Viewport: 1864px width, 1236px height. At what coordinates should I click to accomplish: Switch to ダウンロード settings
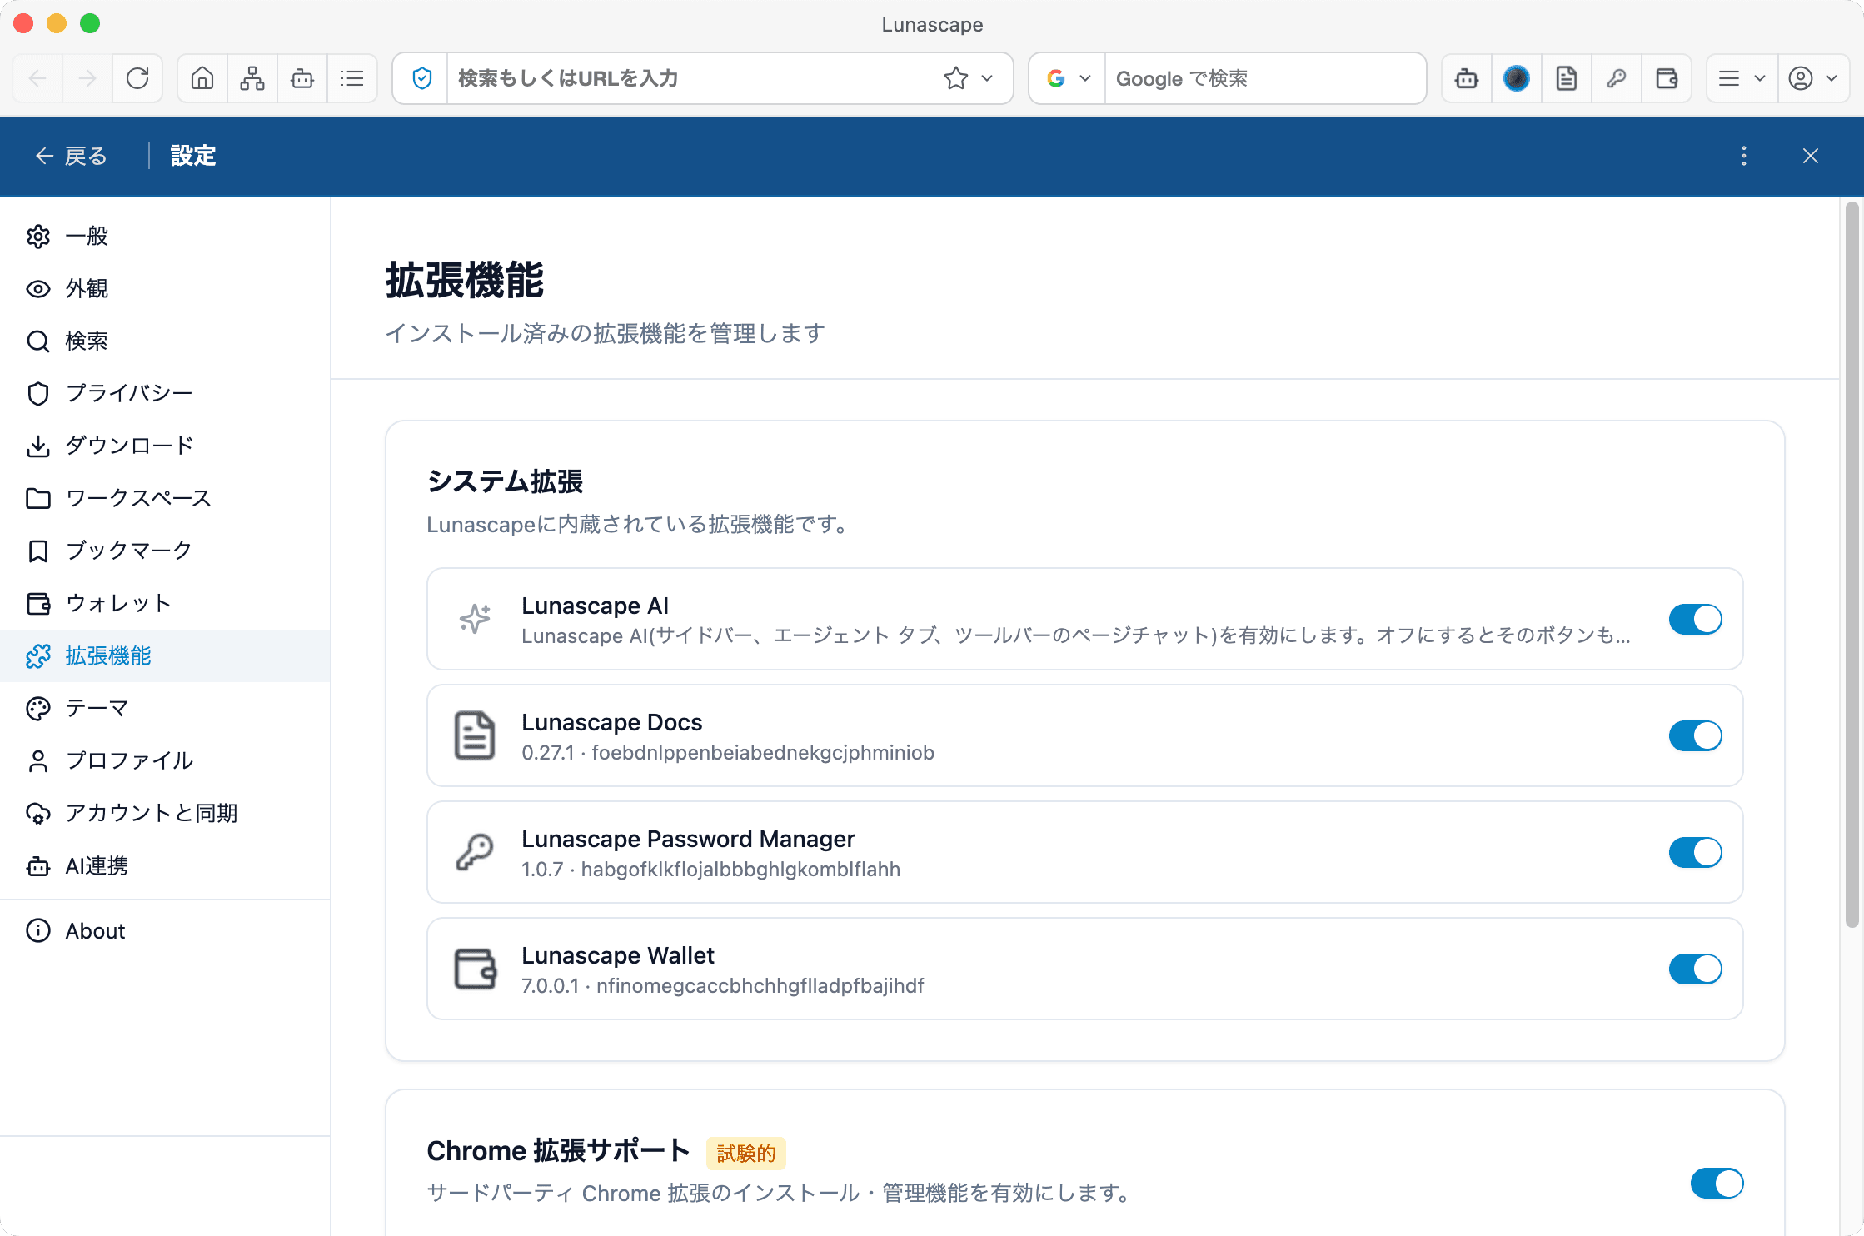pyautogui.click(x=165, y=446)
